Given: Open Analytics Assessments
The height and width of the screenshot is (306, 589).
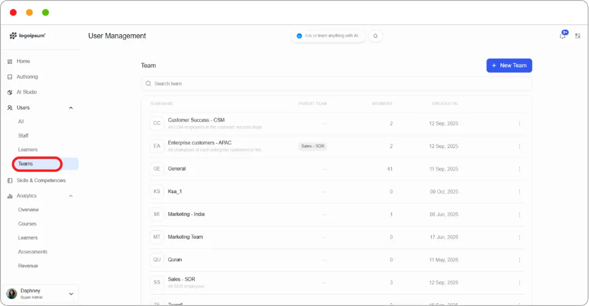Looking at the screenshot, I should [32, 252].
